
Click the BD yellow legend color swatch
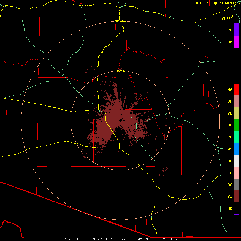236,113
